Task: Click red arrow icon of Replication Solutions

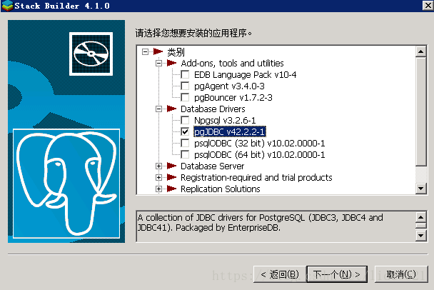Action: (x=171, y=189)
